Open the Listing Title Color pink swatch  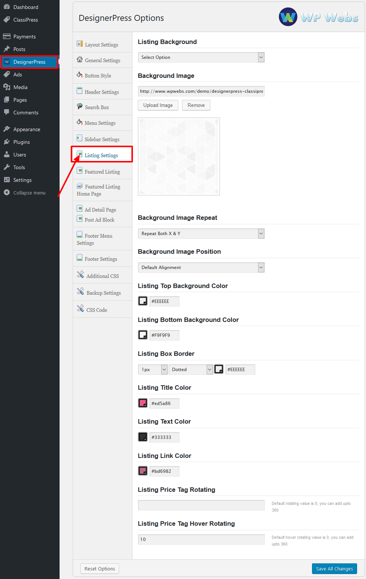143,403
